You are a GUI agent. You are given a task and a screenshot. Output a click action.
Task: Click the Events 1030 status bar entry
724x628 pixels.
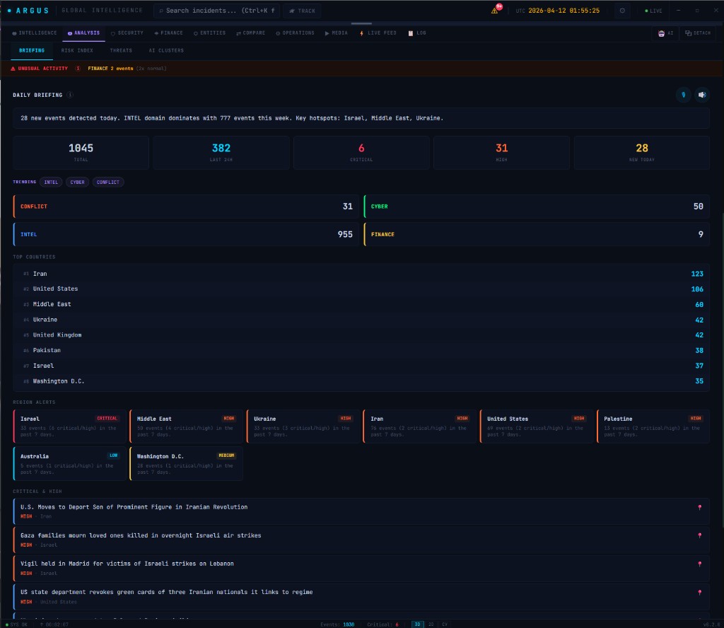tap(337, 624)
